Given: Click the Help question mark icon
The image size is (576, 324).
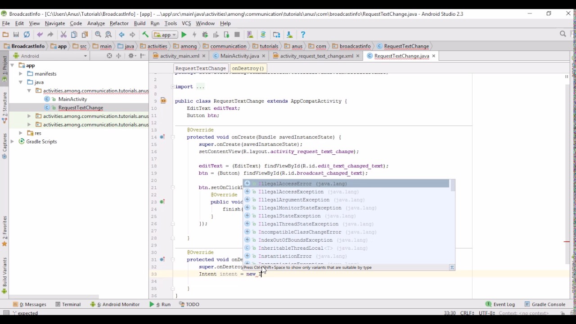Looking at the screenshot, I should (303, 35).
